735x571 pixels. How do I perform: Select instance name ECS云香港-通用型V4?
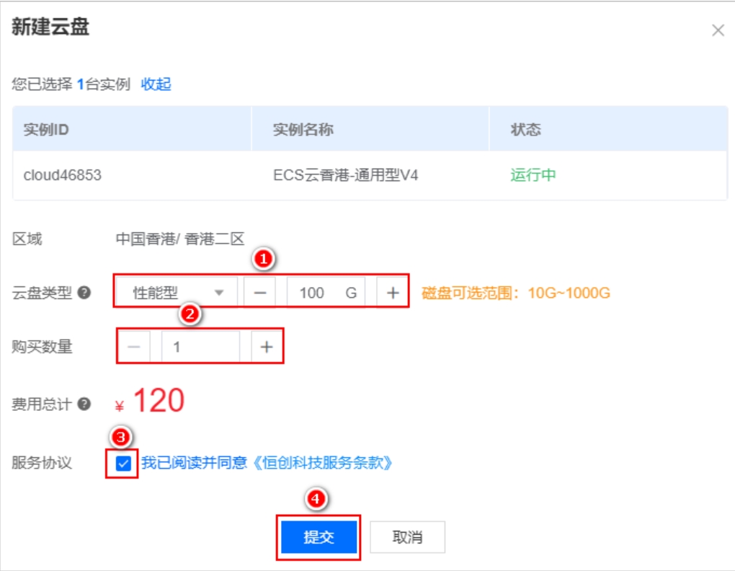tap(345, 175)
